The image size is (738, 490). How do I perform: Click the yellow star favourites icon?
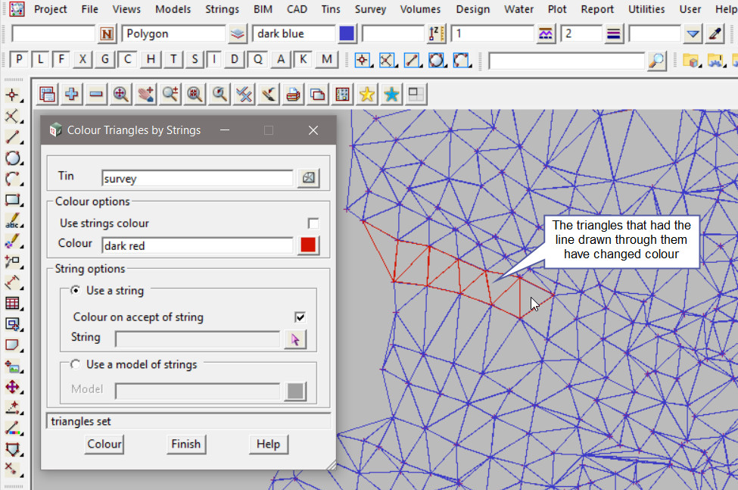[x=366, y=95]
